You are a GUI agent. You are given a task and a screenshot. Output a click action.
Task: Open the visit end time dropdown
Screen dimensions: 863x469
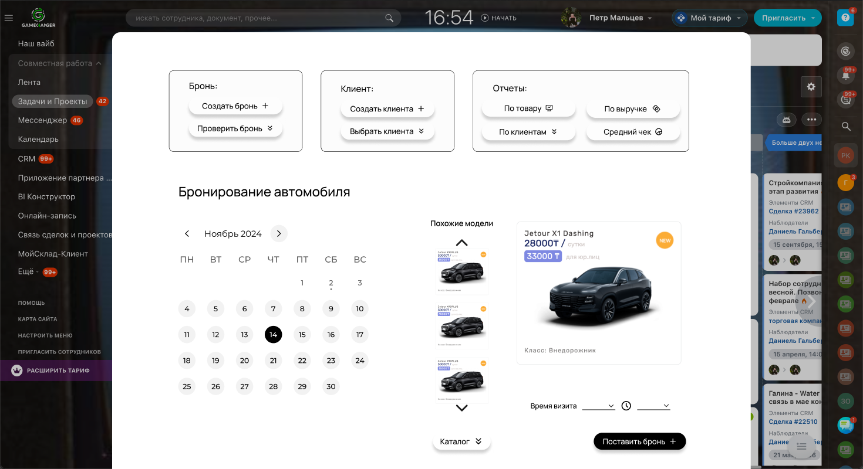pos(653,406)
